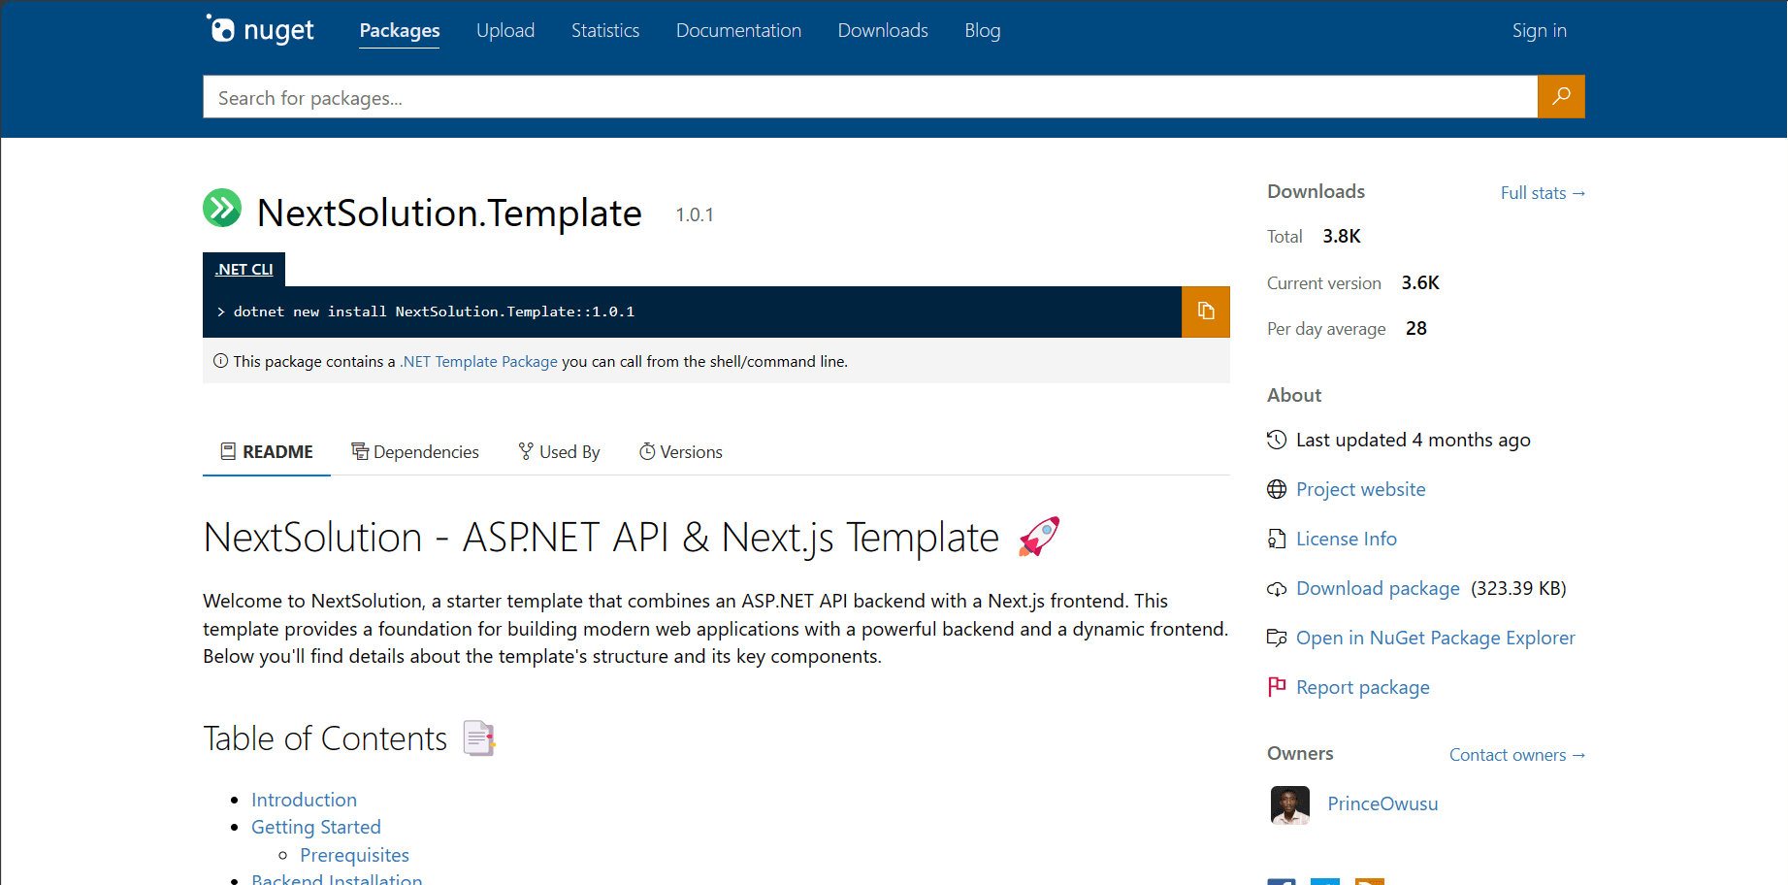Click the license document icon
The image size is (1788, 885).
(x=1277, y=539)
